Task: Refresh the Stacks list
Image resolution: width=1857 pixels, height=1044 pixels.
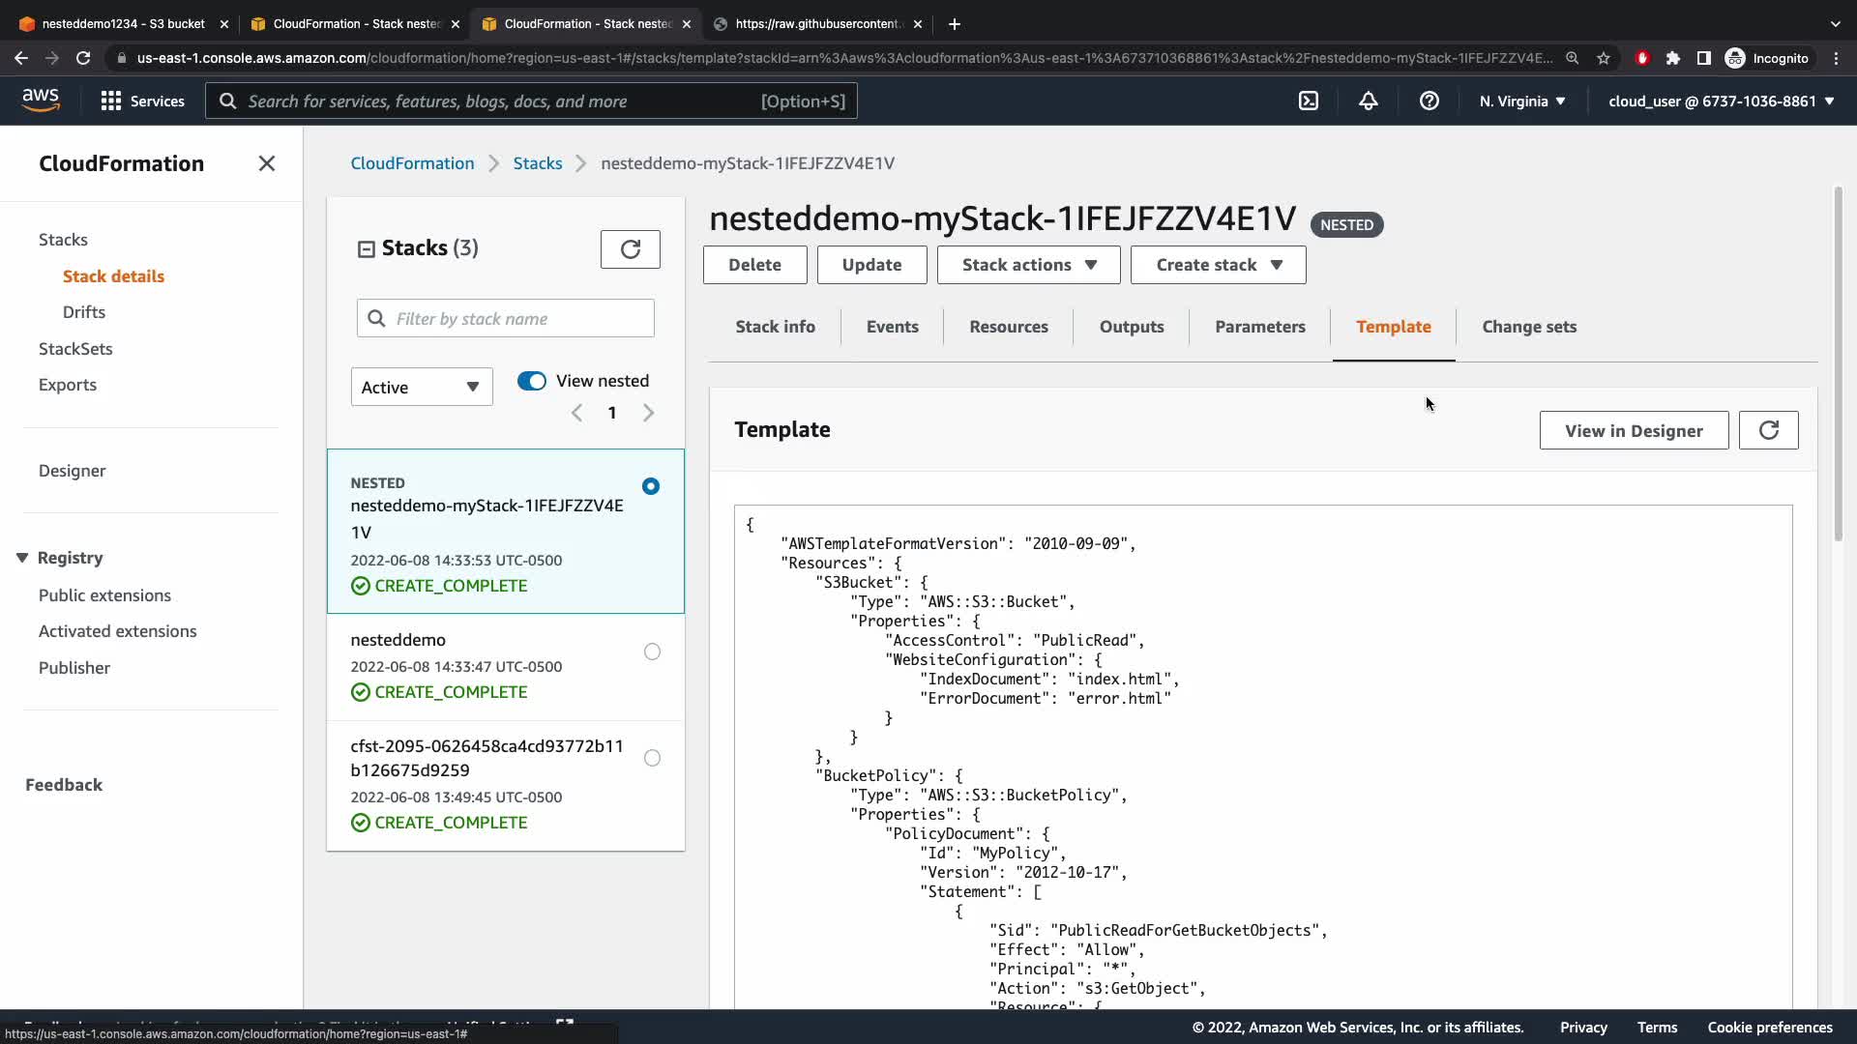Action: coord(630,249)
